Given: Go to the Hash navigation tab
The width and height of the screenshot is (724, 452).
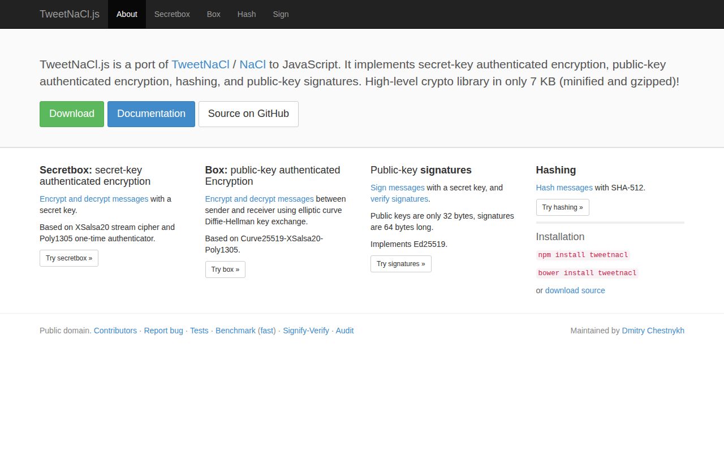Looking at the screenshot, I should point(247,14).
